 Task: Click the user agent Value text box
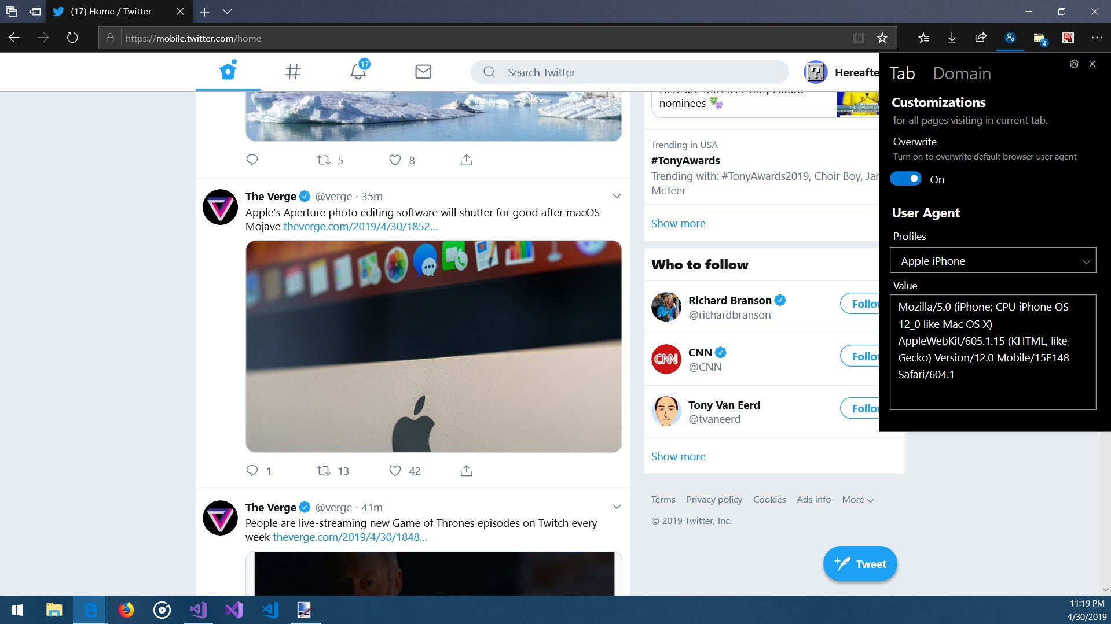993,352
